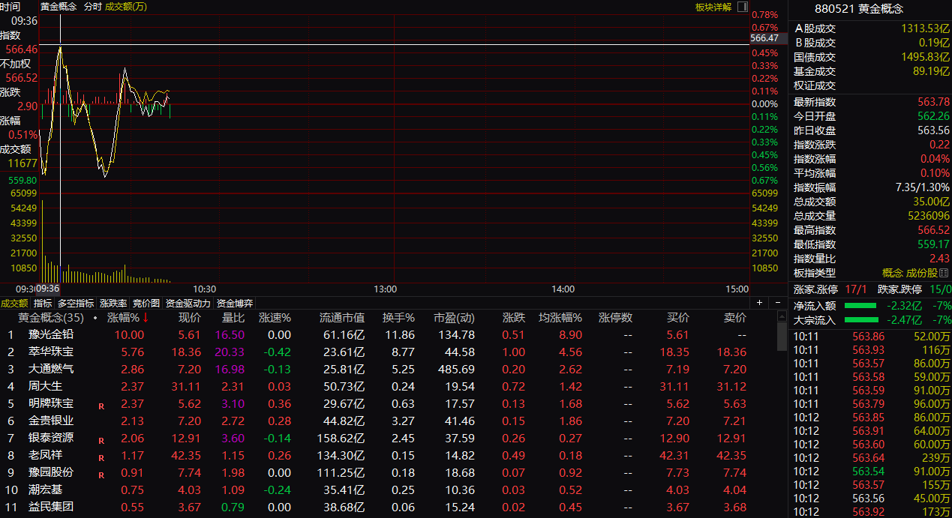Open the 成份股 list grid icon
The width and height of the screenshot is (952, 518).
pos(944,274)
